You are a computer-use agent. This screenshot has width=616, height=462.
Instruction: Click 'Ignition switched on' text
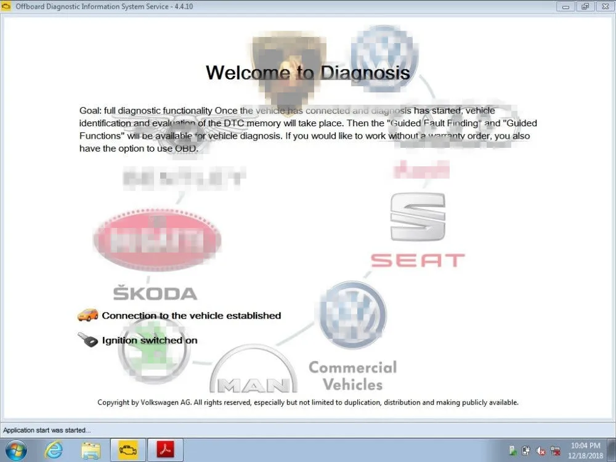[150, 340]
